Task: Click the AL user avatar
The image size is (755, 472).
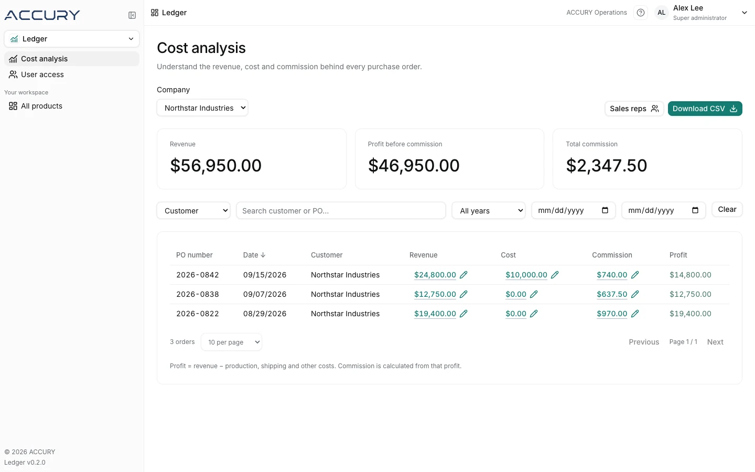Action: [x=662, y=13]
